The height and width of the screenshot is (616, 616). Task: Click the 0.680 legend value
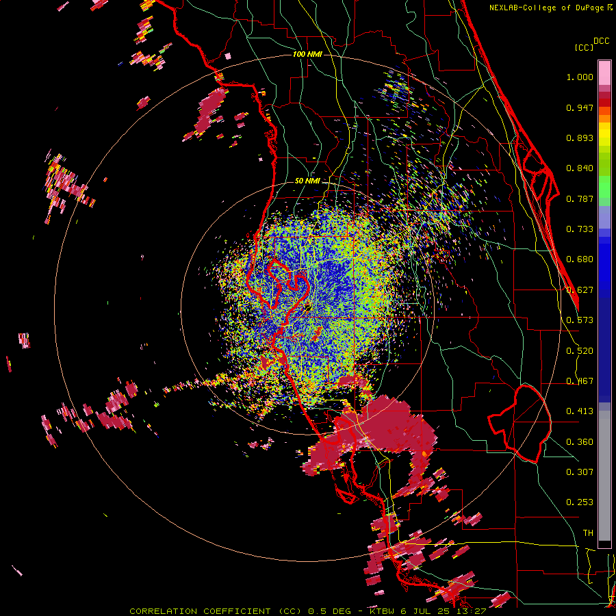(x=580, y=259)
